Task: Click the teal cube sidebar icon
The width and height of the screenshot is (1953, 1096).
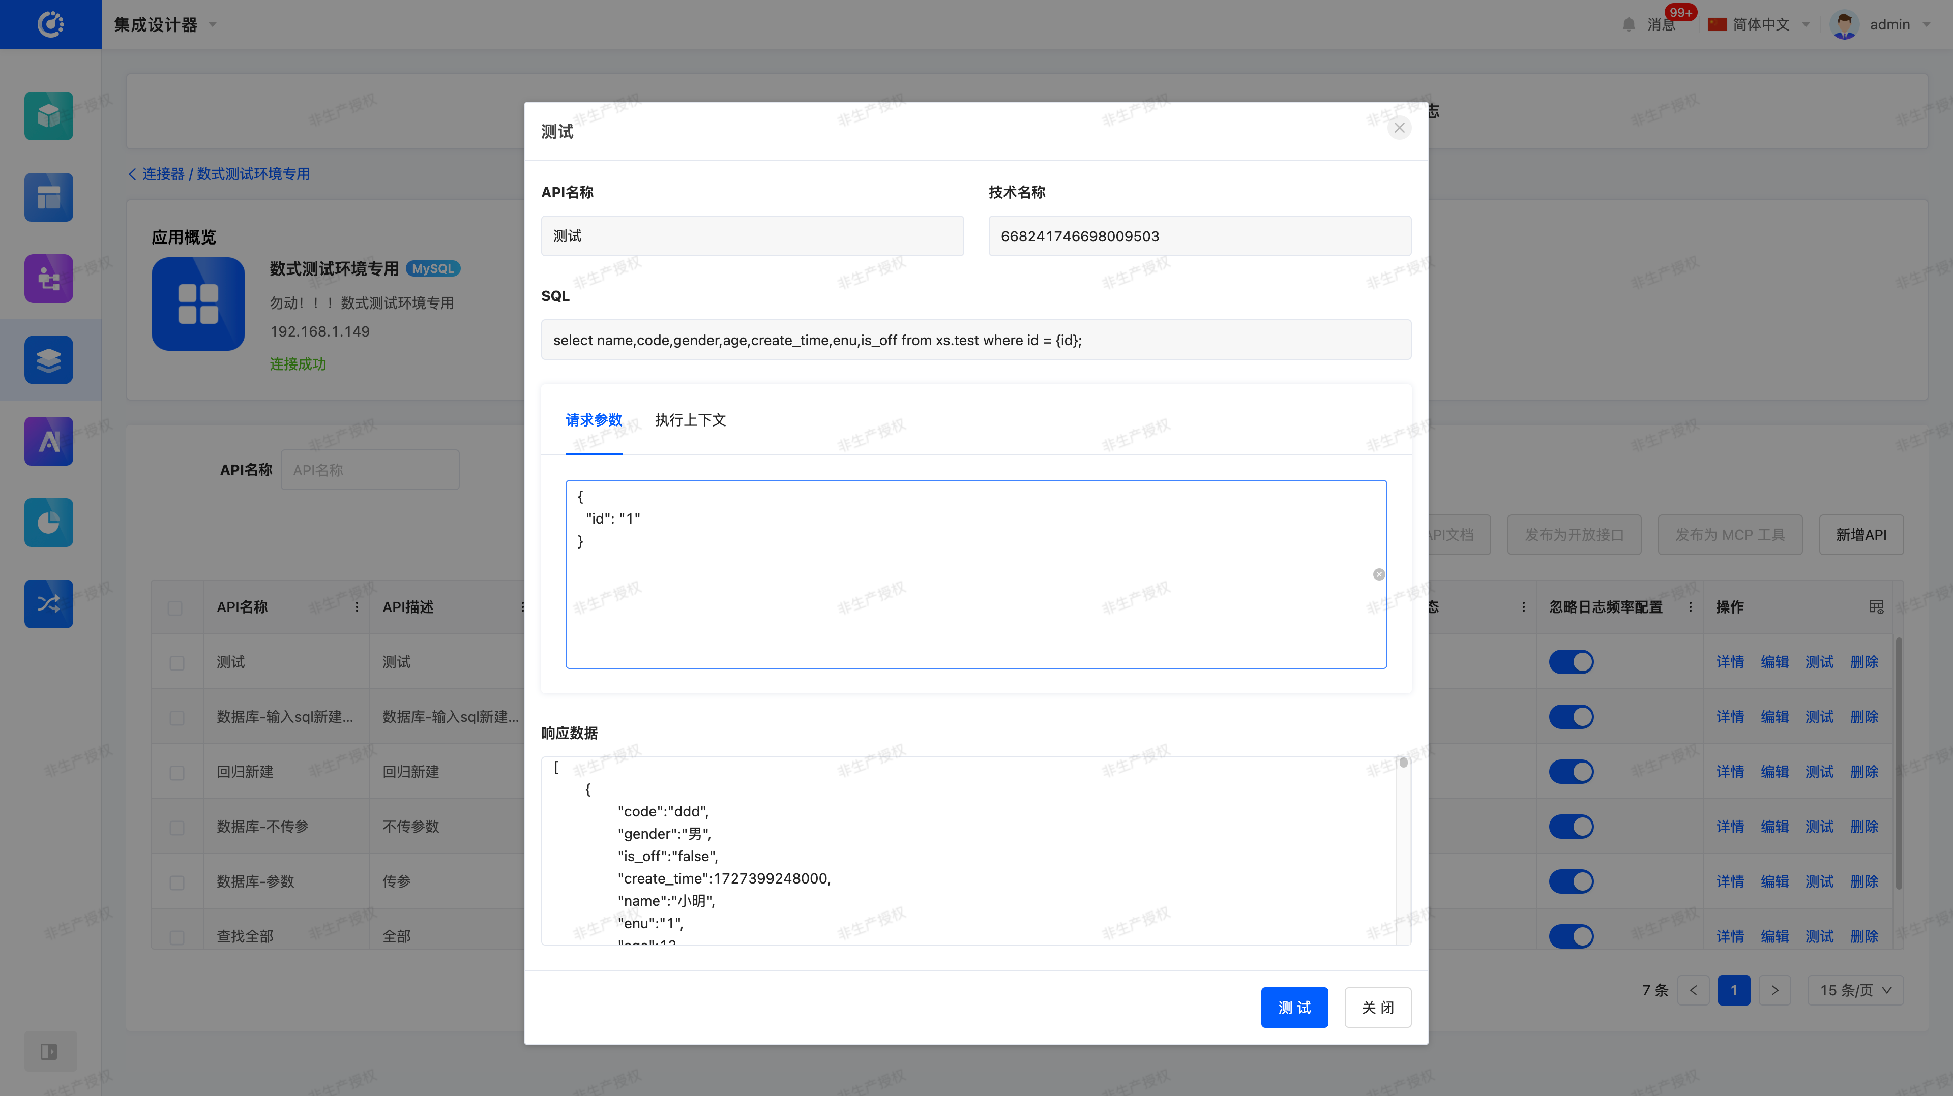Action: click(48, 116)
